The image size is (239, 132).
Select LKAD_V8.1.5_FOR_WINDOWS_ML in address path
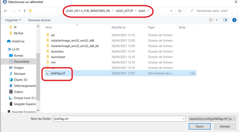pos(88,11)
